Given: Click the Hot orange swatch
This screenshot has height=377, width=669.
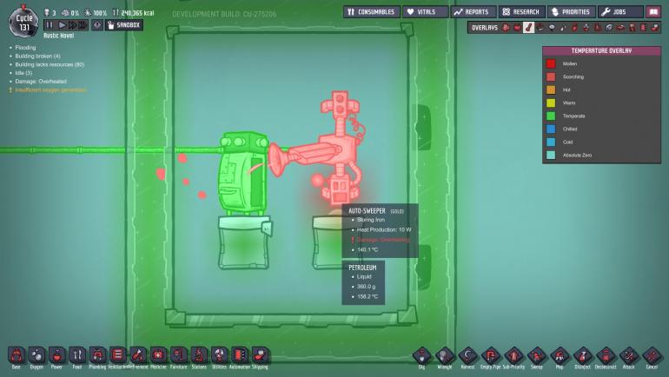Looking at the screenshot, I should point(551,89).
